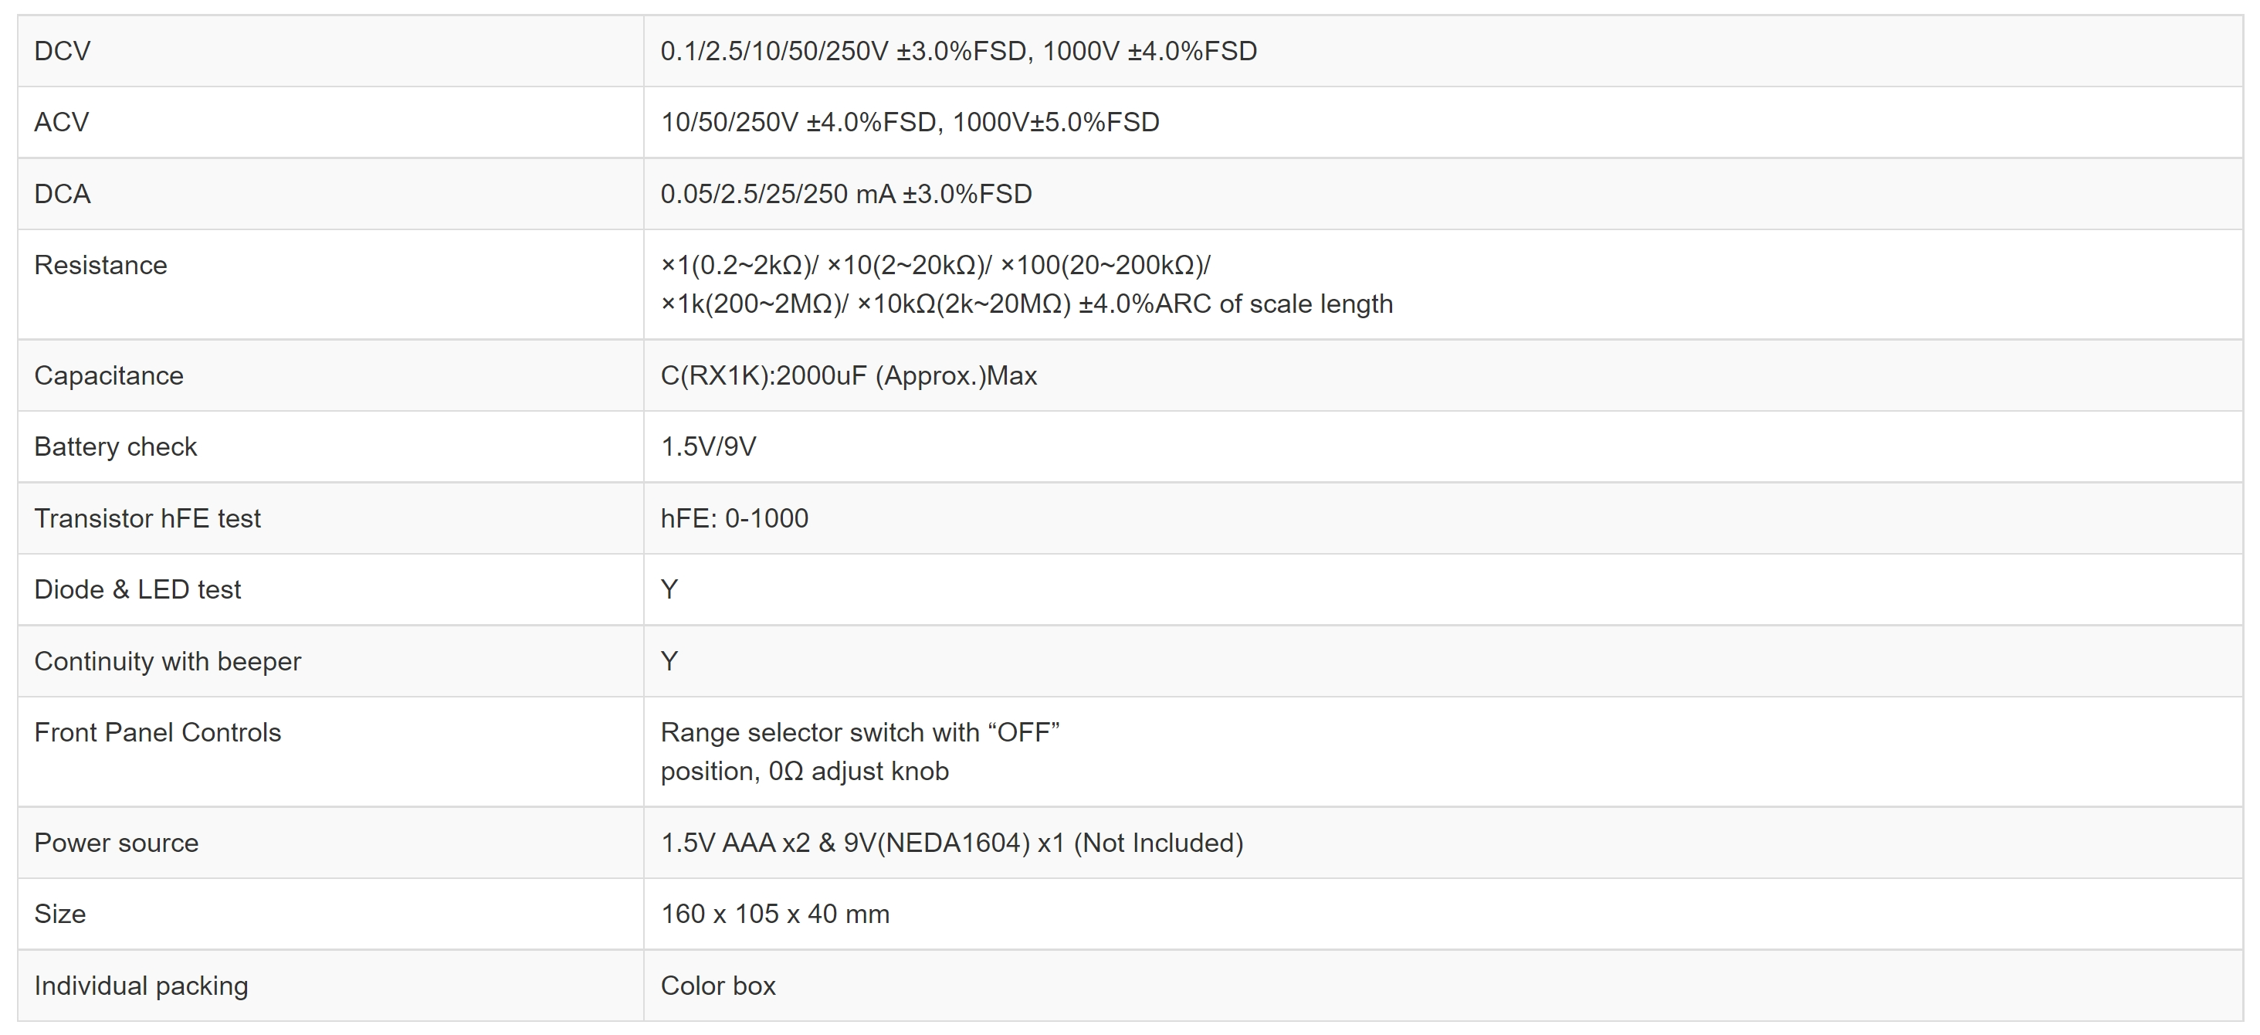
Task: Click the DCA 0.05/2.5/25/250 mA value
Action: coord(845,194)
